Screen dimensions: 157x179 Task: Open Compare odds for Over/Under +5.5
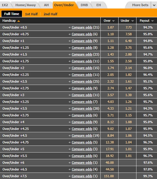[82, 156]
